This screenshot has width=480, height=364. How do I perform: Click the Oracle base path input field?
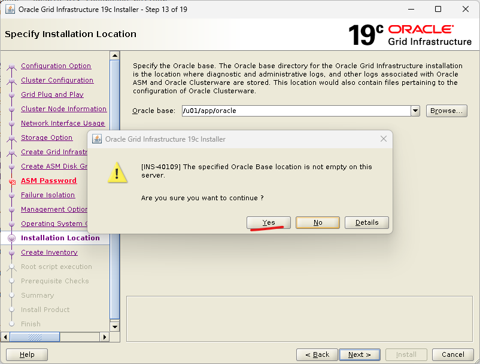[296, 111]
